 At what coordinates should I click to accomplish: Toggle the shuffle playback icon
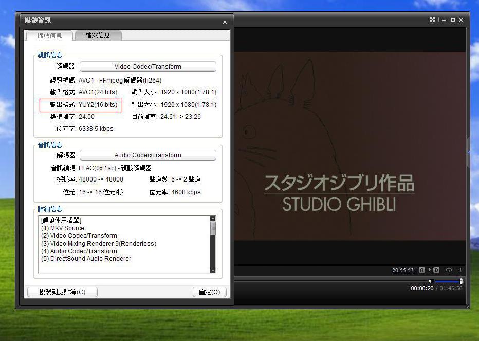459,270
